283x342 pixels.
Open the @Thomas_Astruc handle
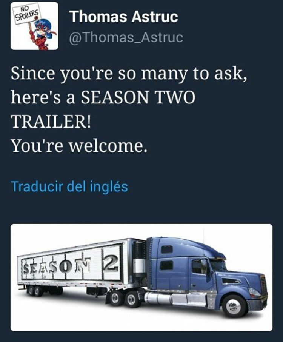pos(126,37)
